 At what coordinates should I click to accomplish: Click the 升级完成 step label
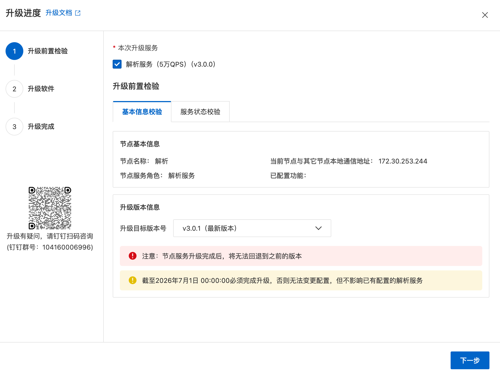pos(41,127)
